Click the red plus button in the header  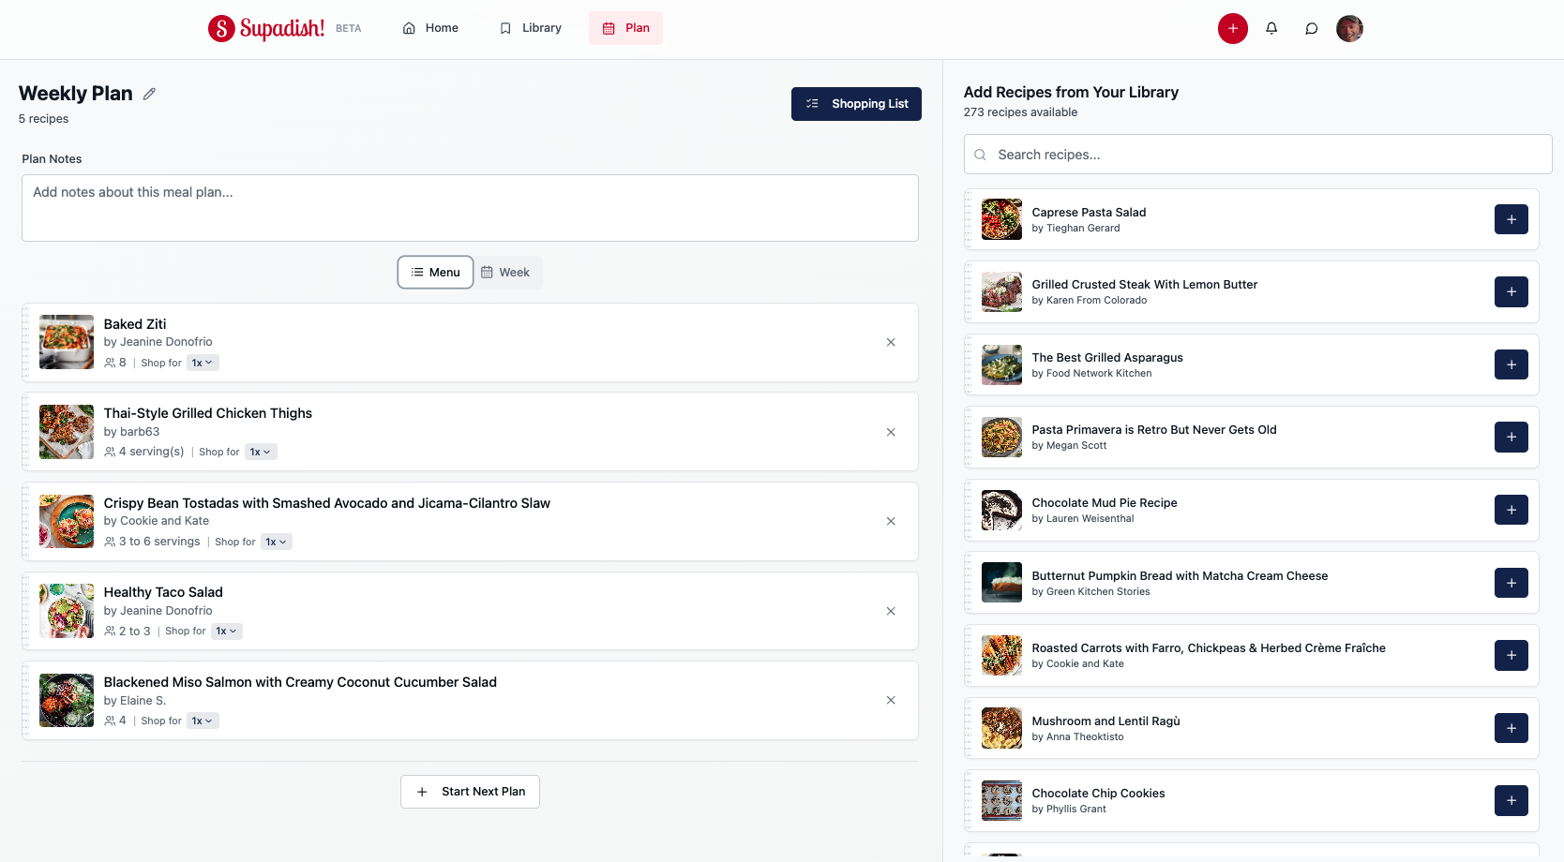[1232, 28]
